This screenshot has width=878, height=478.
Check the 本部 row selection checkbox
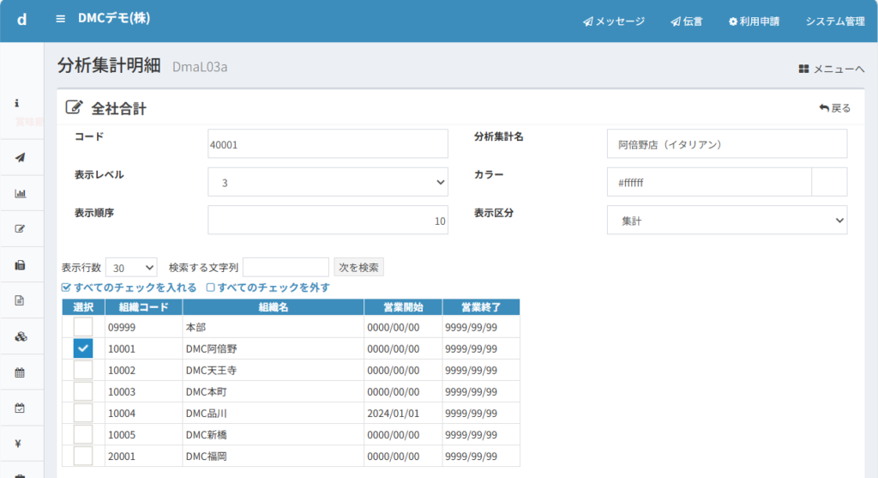(x=82, y=327)
